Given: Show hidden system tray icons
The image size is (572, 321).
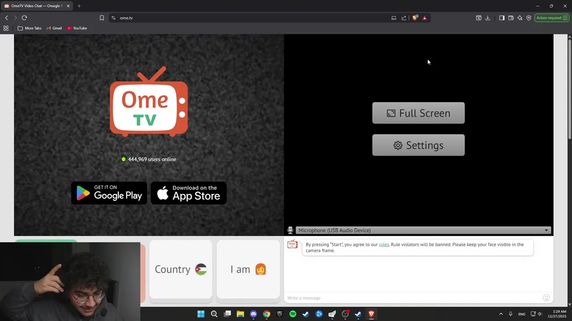Looking at the screenshot, I should pyautogui.click(x=501, y=314).
